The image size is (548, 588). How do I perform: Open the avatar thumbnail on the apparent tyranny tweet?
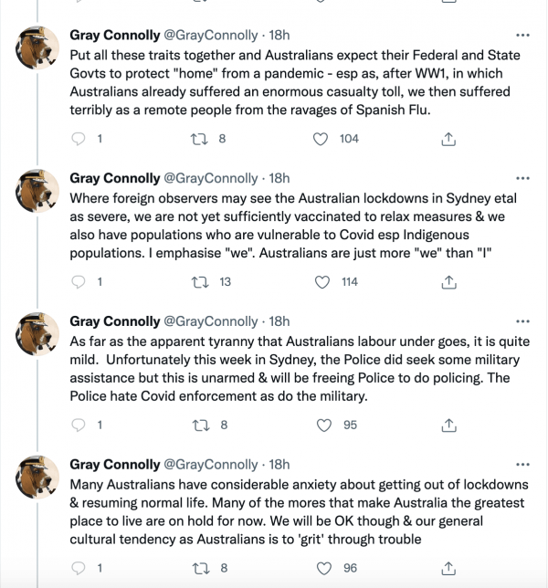37,334
